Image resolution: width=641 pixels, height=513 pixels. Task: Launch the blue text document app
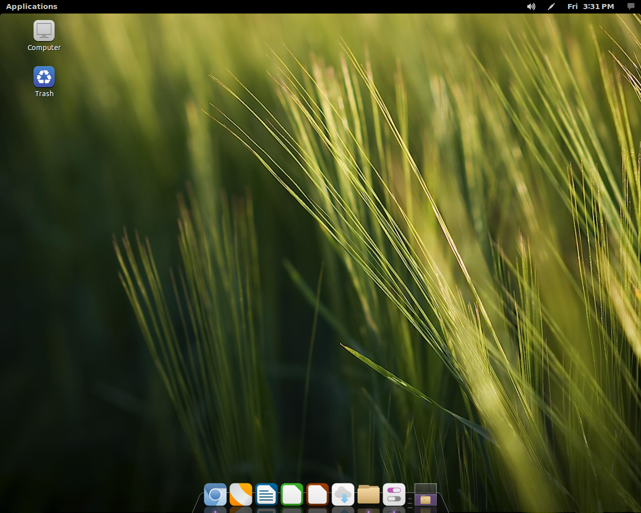point(266,495)
